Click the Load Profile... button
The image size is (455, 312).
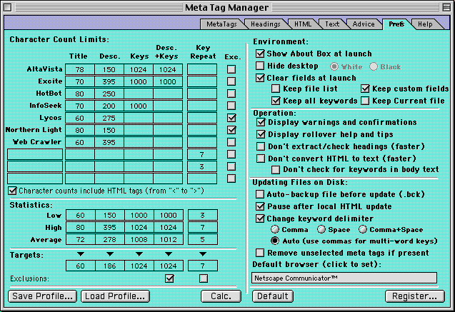115,296
